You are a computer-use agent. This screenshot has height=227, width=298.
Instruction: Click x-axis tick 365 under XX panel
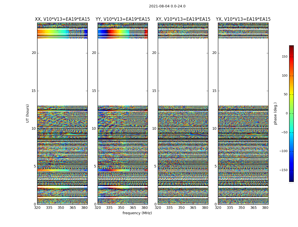click(73, 208)
